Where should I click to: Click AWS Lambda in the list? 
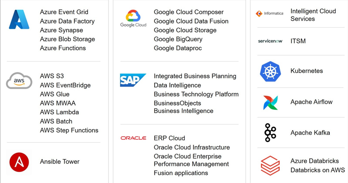59,112
